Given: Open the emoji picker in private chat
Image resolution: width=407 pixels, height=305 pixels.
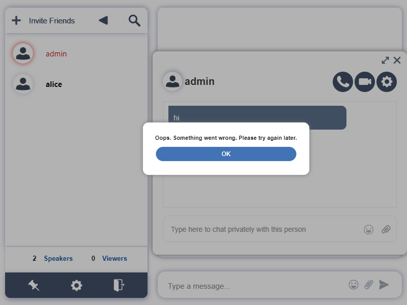Looking at the screenshot, I should (x=368, y=229).
